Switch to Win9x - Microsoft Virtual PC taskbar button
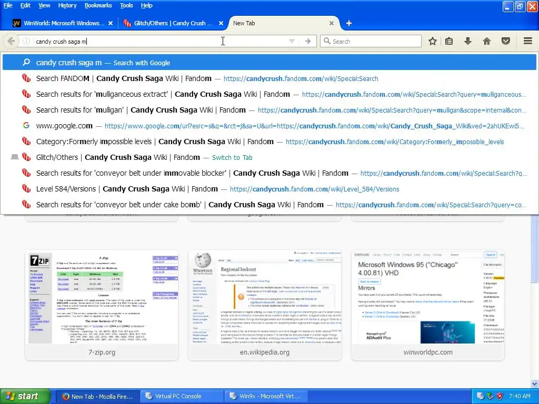This screenshot has height=404, width=539. 266,396
